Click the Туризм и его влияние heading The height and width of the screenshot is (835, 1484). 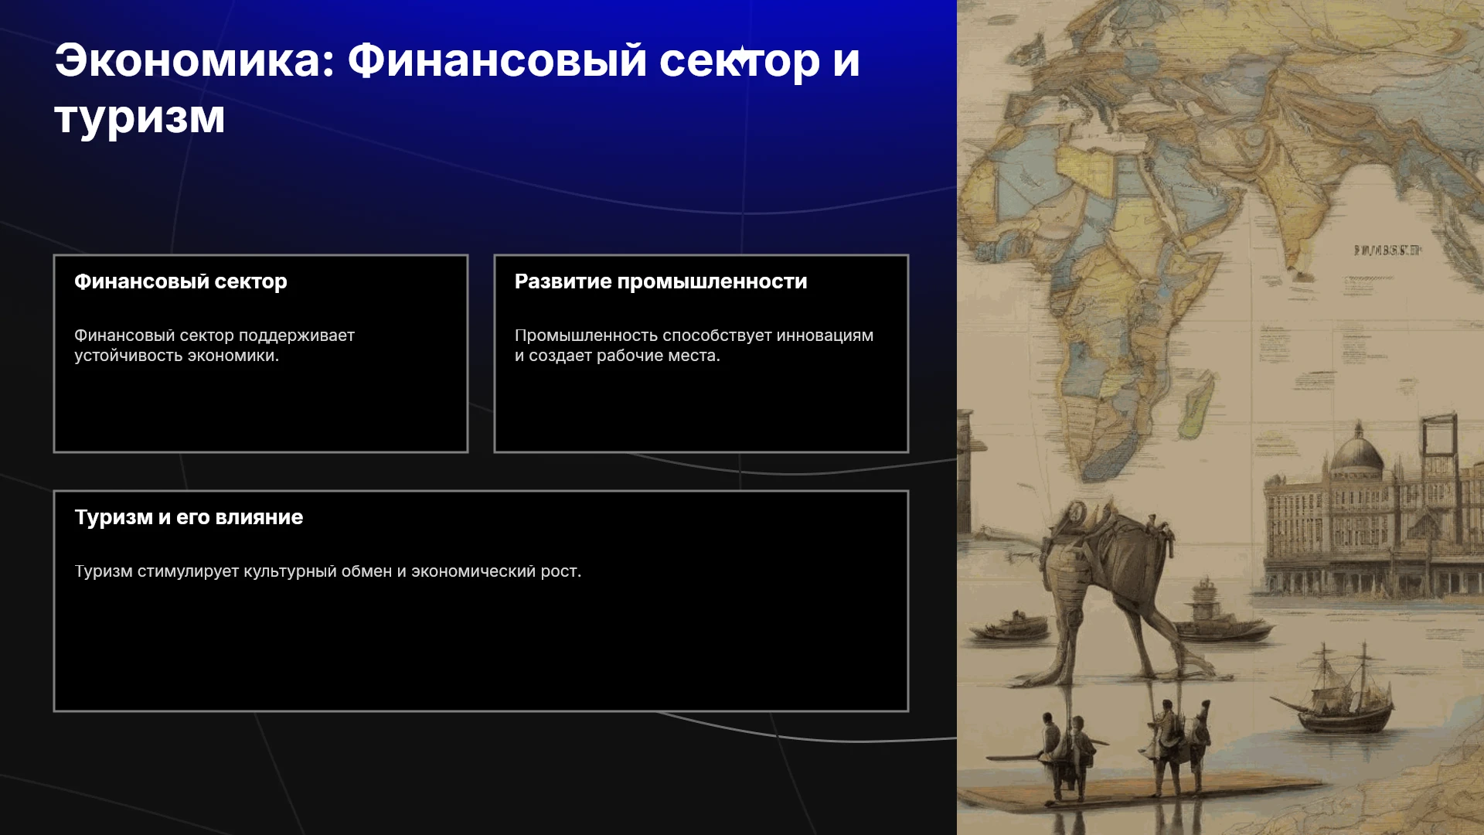click(189, 517)
